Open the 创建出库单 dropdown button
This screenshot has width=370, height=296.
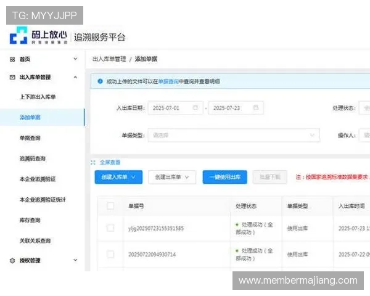[172, 177]
